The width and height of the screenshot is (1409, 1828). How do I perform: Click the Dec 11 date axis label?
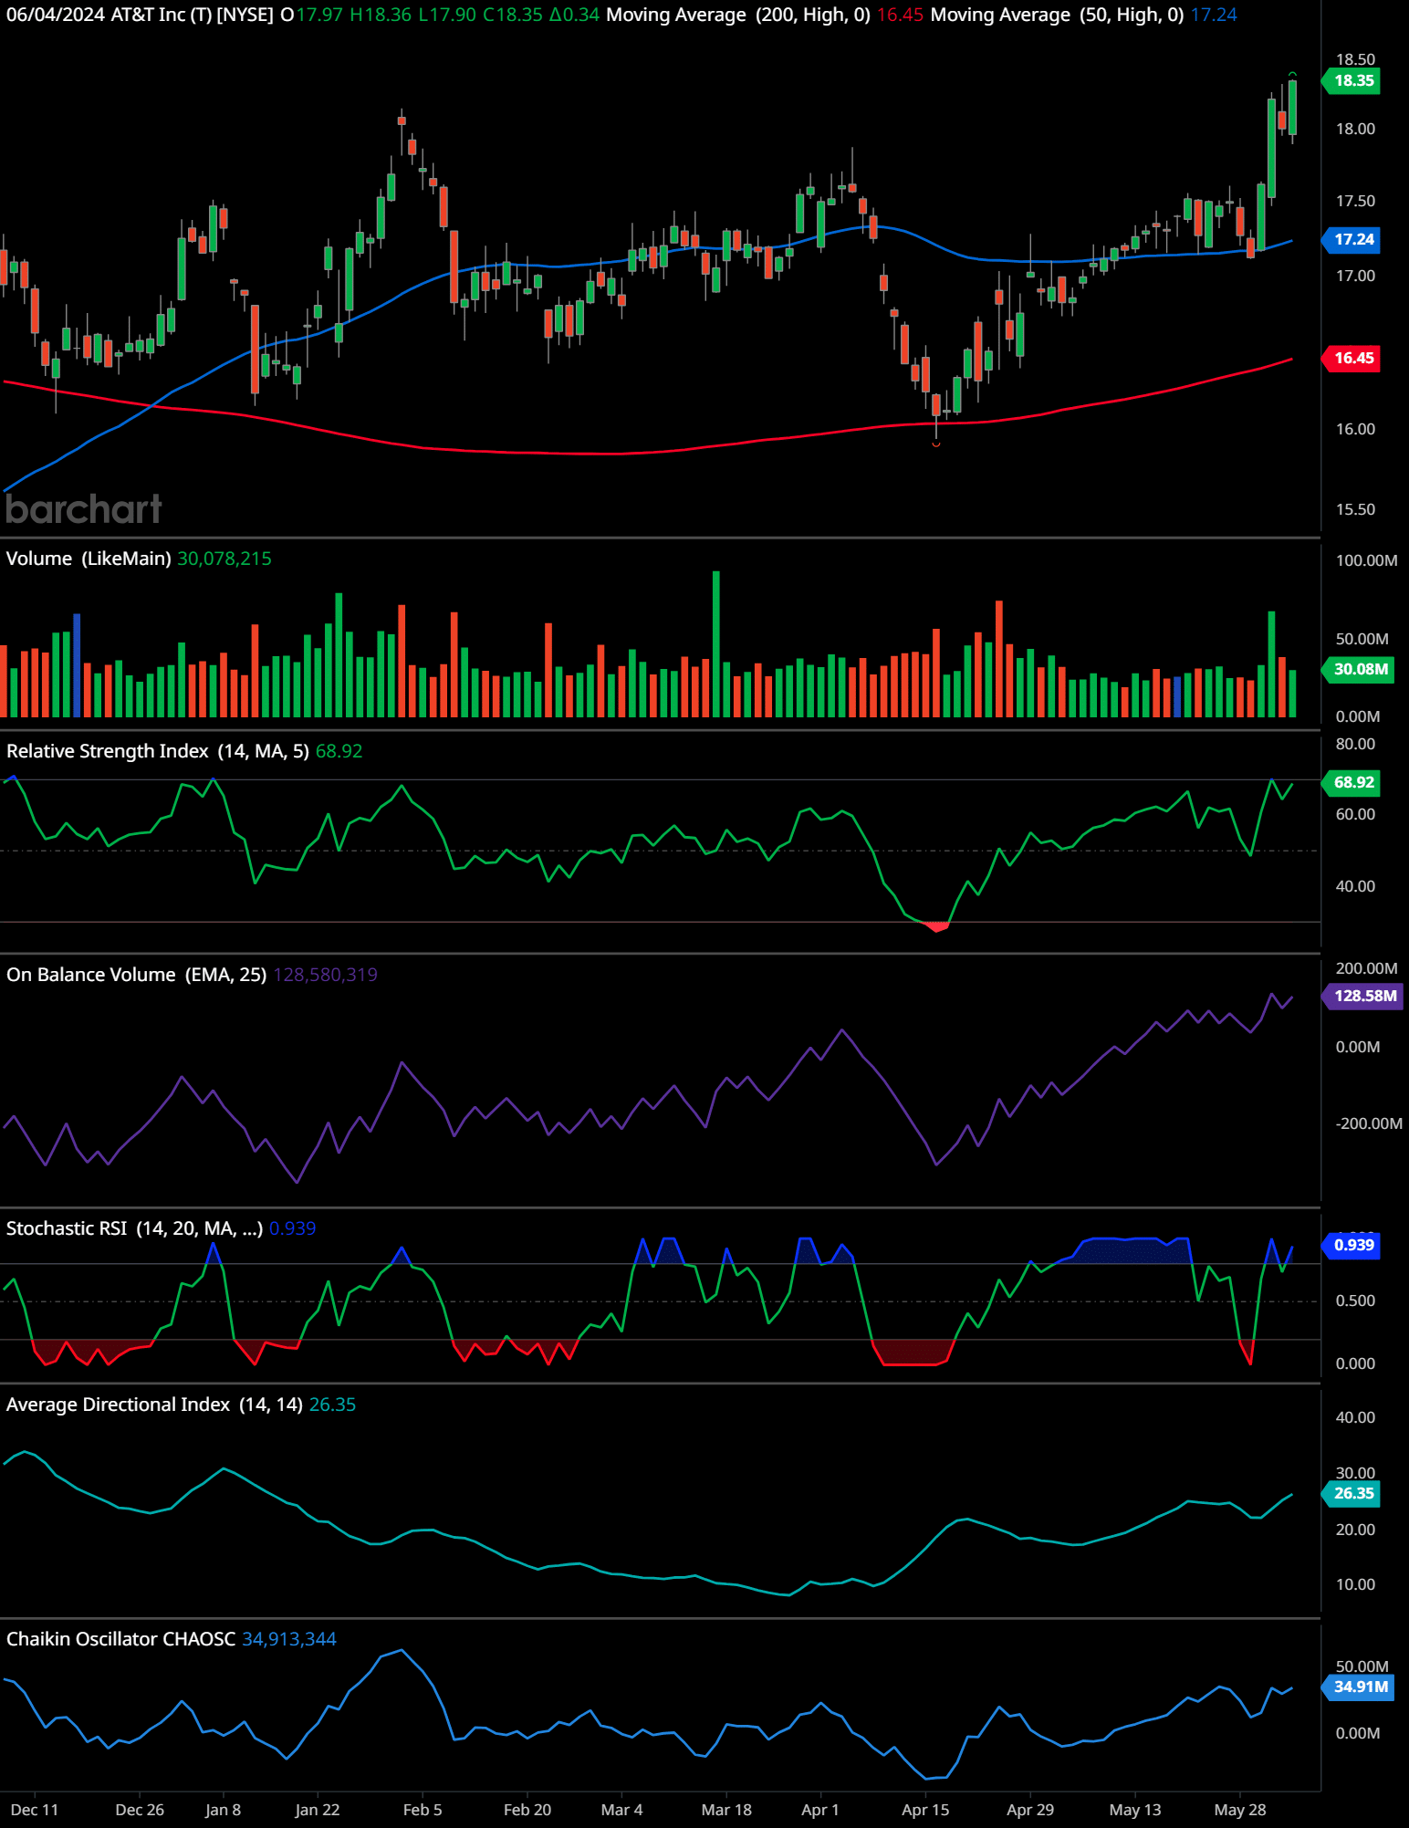point(35,1810)
